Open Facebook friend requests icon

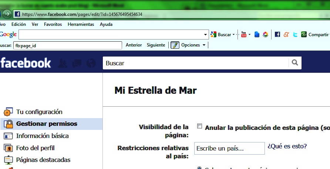(62, 63)
